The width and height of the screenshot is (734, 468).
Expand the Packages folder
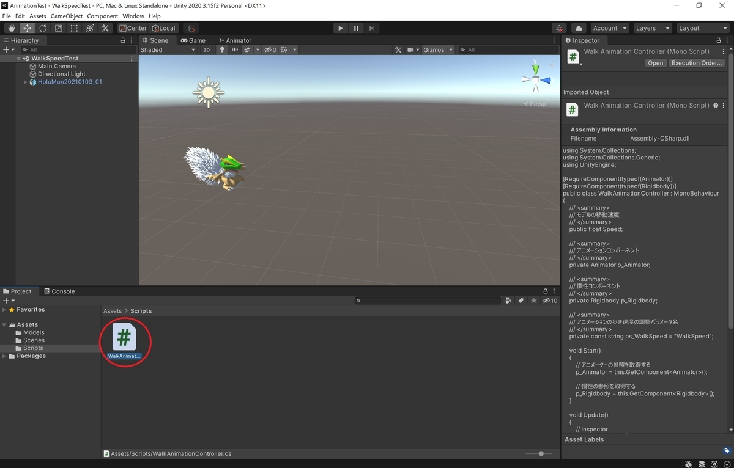pyautogui.click(x=4, y=356)
